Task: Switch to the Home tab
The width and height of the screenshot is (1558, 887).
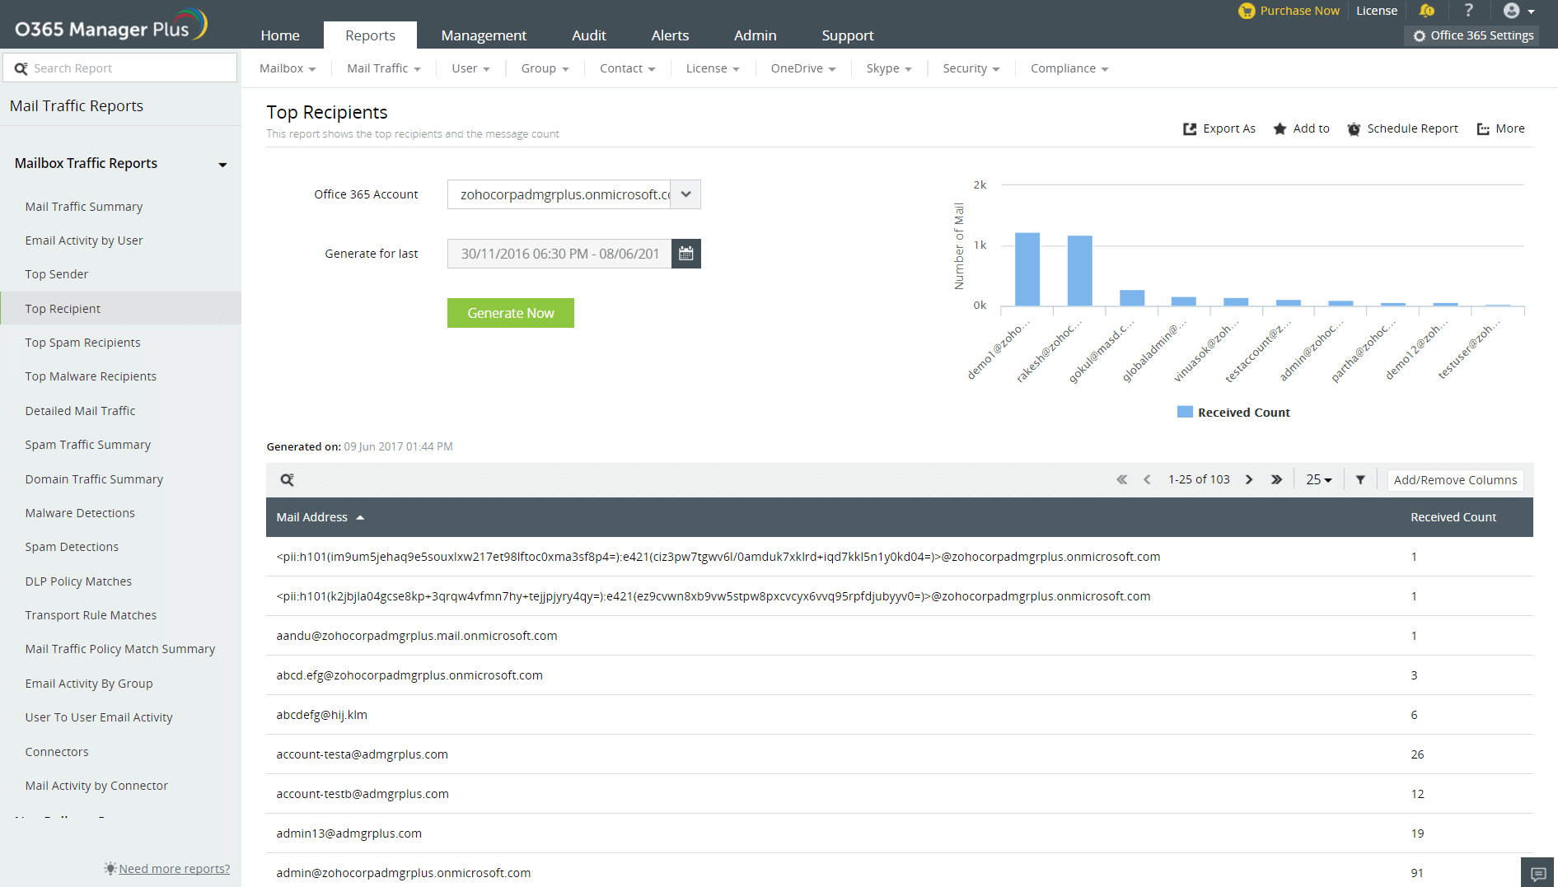Action: coord(280,35)
